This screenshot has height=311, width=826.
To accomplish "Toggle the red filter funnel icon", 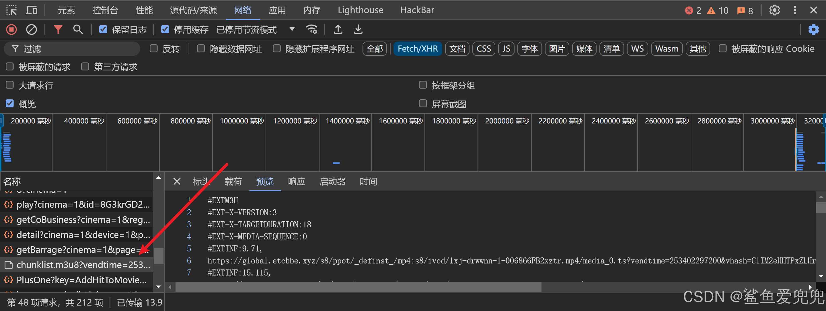I will tap(58, 30).
